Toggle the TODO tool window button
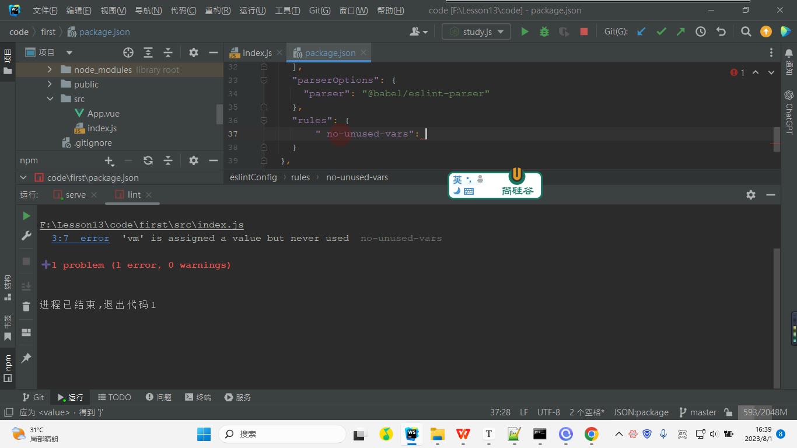797x448 pixels. point(114,397)
